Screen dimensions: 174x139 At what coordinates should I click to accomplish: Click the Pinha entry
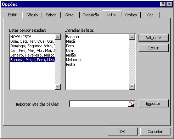pyautogui.click(x=71, y=64)
